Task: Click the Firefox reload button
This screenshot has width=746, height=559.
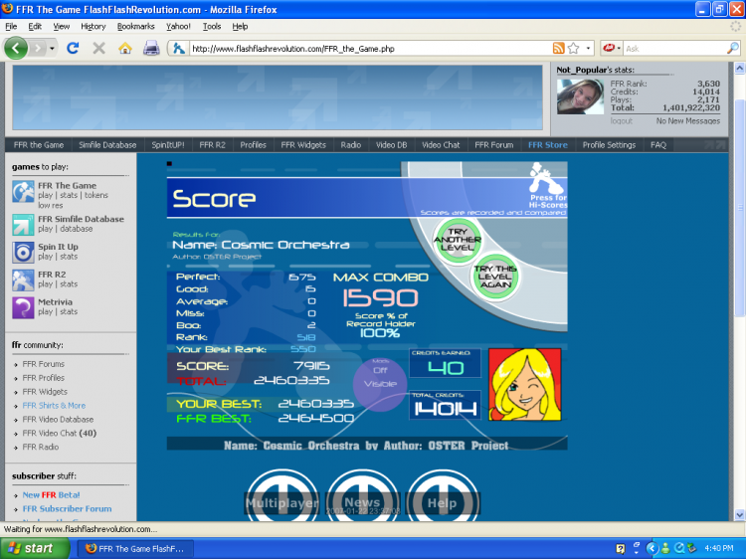Action: tap(73, 48)
